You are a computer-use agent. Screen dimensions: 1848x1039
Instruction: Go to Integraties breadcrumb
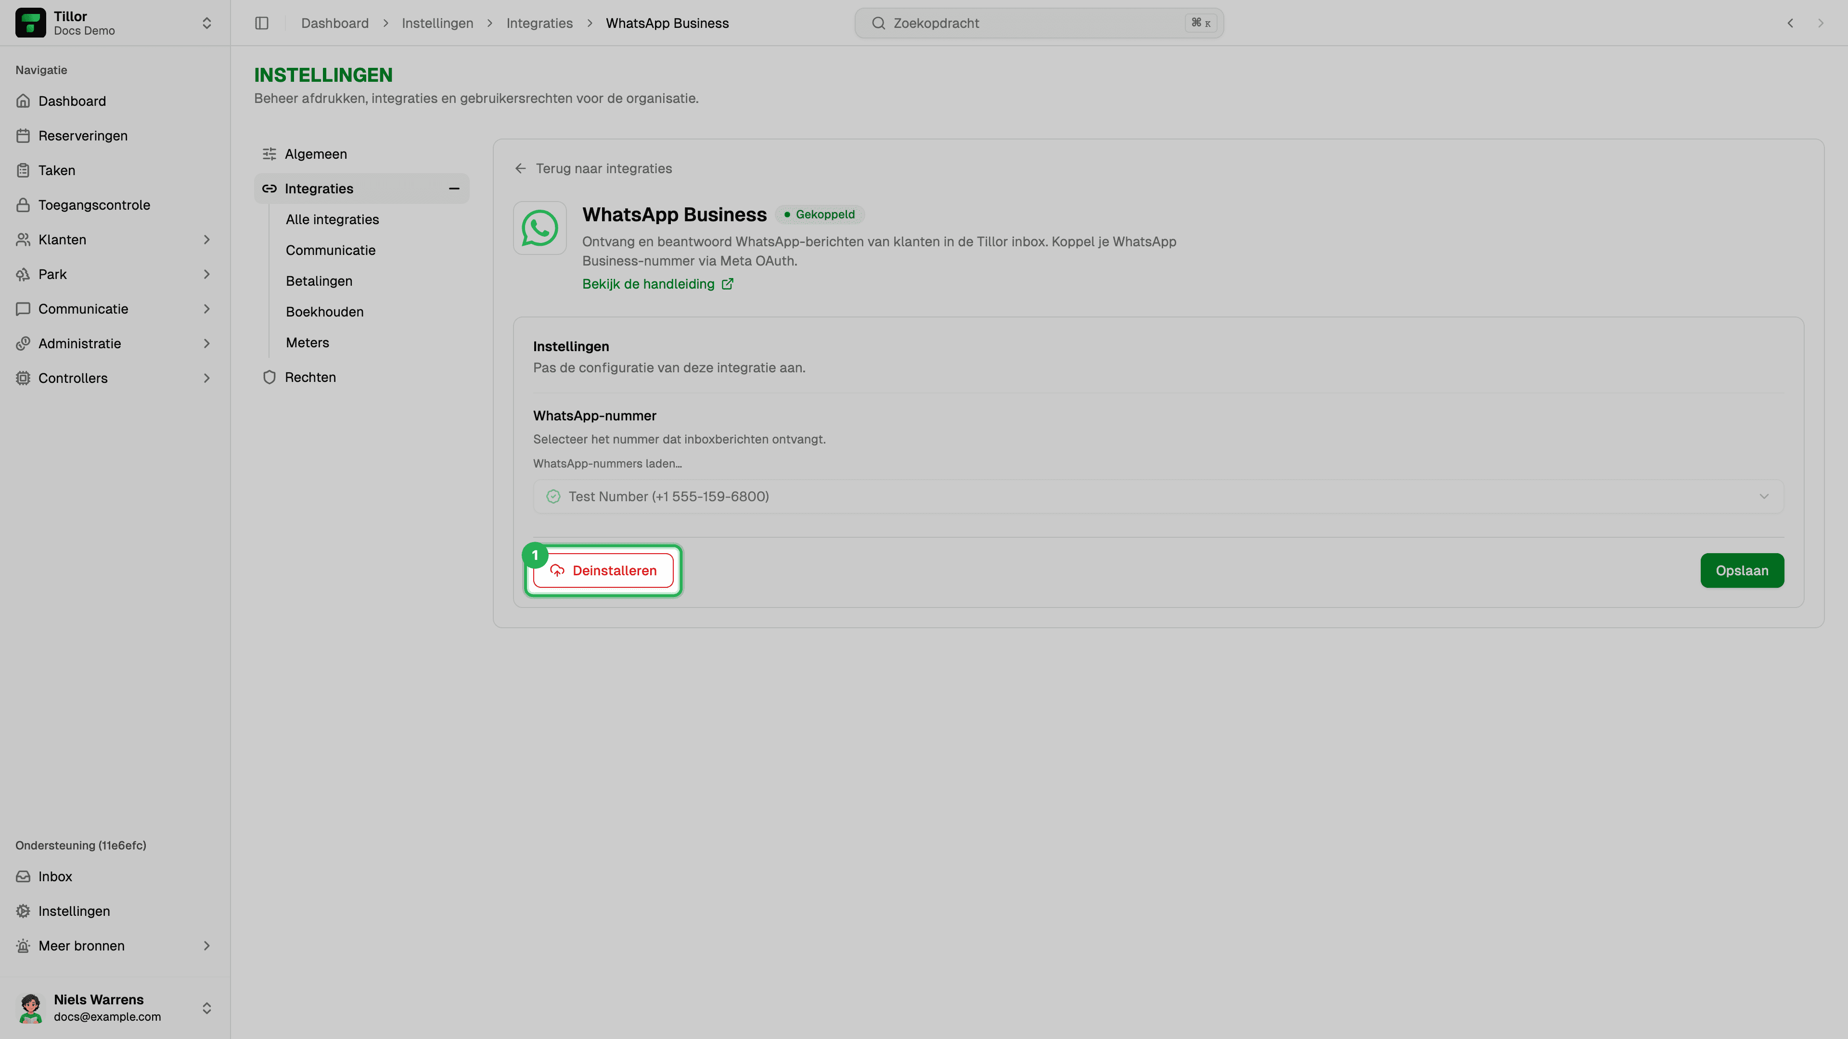[539, 23]
